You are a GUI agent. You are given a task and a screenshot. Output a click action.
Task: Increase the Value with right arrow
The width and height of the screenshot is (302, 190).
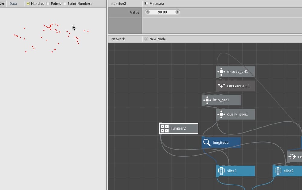point(177,12)
